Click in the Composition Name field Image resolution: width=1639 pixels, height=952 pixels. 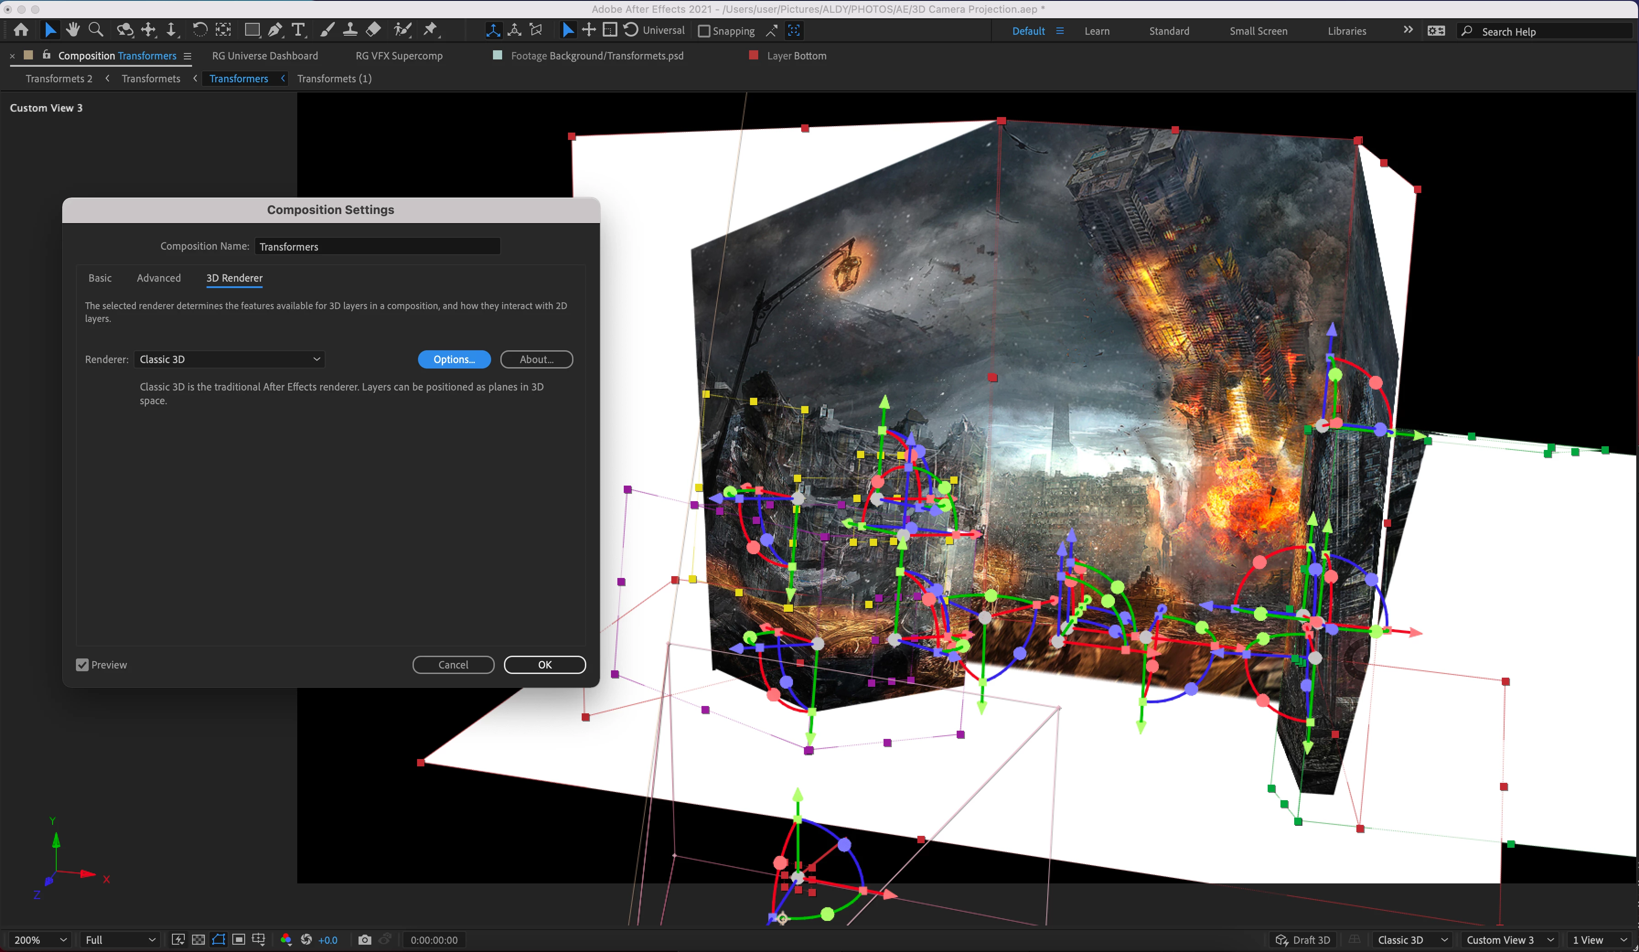pyautogui.click(x=377, y=246)
